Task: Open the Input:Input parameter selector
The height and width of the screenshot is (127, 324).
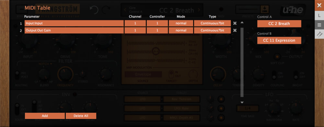Action: click(74, 24)
